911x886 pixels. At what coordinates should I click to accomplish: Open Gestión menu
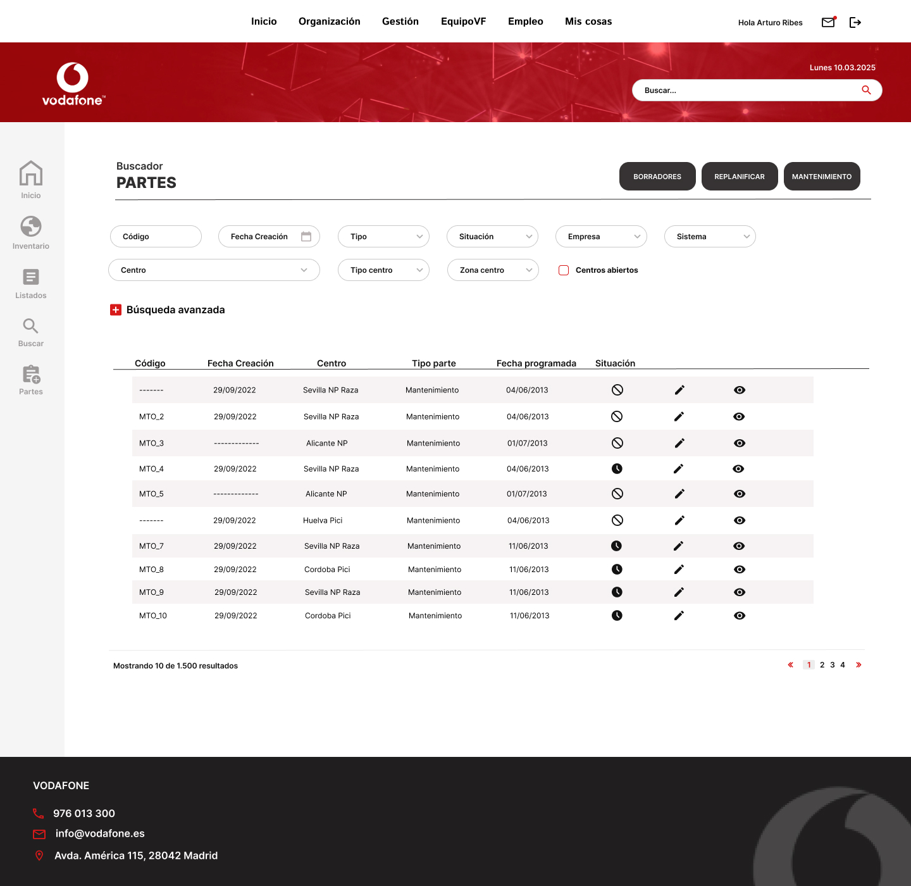pos(400,22)
